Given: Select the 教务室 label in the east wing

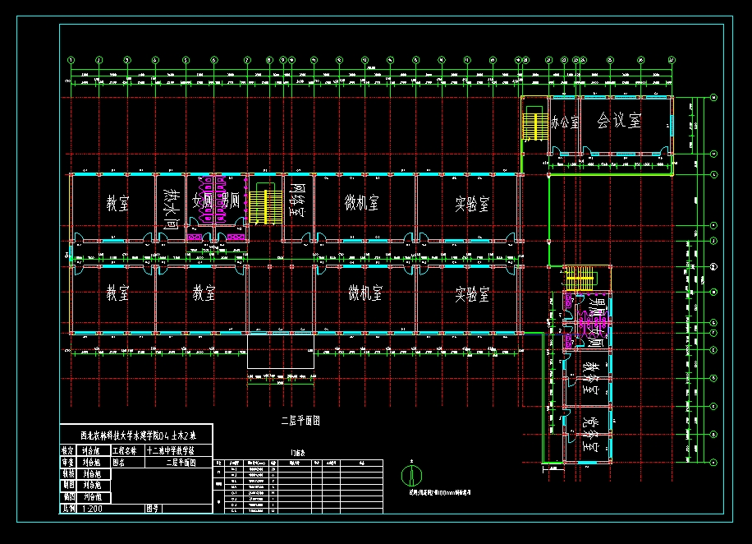Looking at the screenshot, I should [x=590, y=378].
